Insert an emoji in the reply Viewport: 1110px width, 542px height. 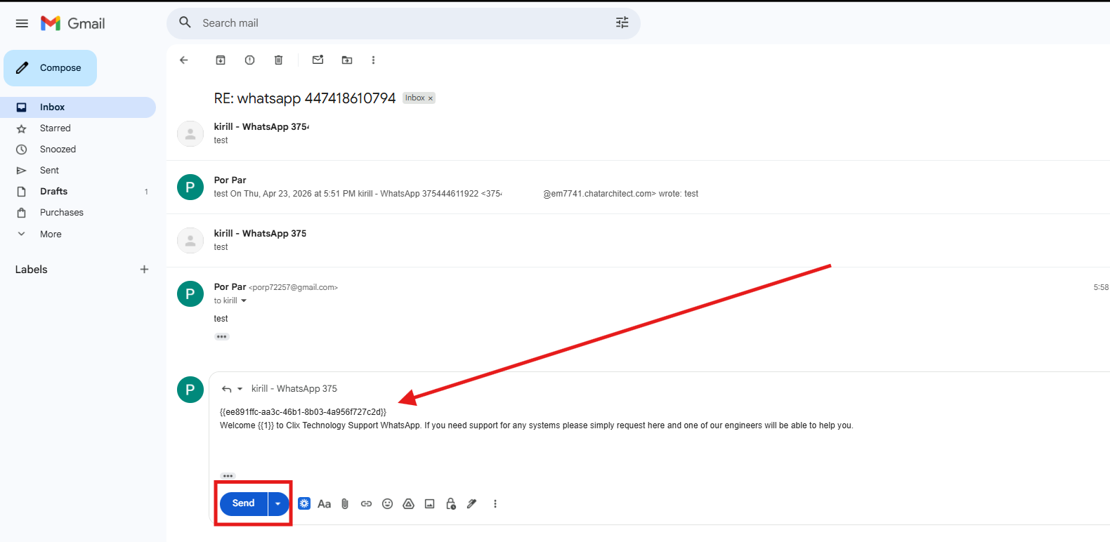[387, 504]
